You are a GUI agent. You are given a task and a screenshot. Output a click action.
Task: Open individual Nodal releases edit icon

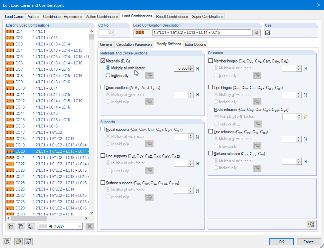coord(258,124)
